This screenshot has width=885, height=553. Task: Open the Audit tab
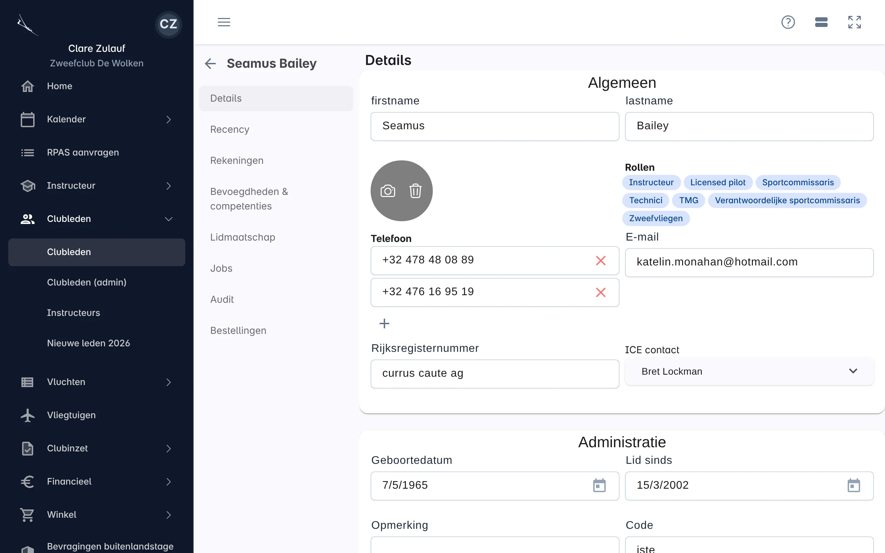tap(276, 300)
